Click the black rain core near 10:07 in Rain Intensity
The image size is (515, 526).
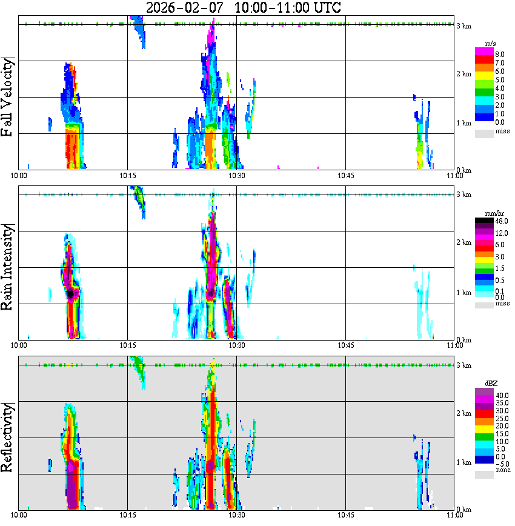point(70,294)
